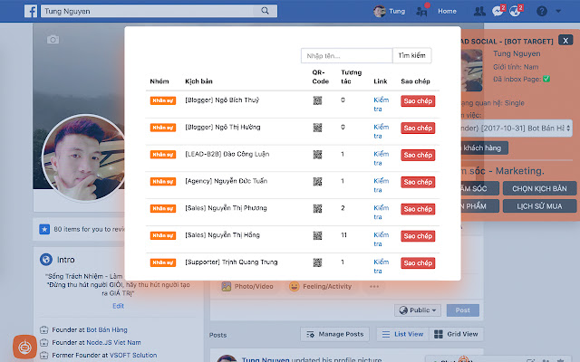The image size is (580, 362).
Task: Click the Tìm kiếm button
Action: pos(411,56)
